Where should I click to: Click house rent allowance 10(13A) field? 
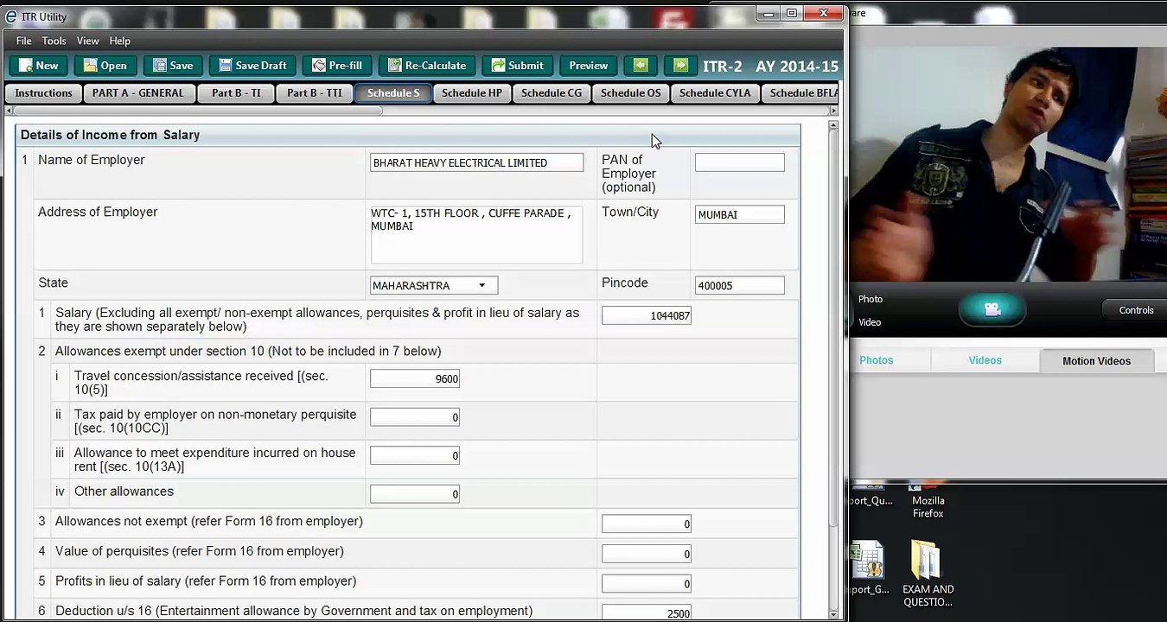tap(414, 455)
